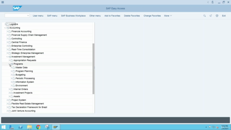This screenshot has height=130, width=231.
Task: Open the hamburger menu icon in the title bar
Action: pyautogui.click(x=3, y=2)
